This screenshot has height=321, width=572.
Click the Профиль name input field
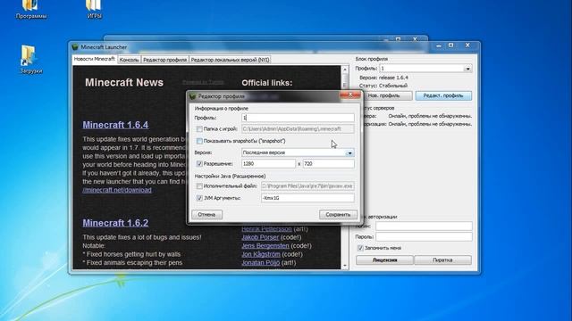point(298,118)
